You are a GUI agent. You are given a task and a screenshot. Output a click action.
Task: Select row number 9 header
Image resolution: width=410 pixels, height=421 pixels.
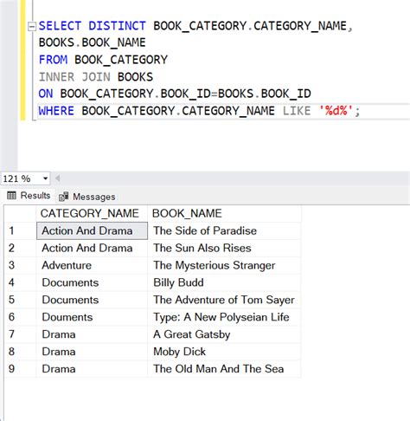click(21, 369)
